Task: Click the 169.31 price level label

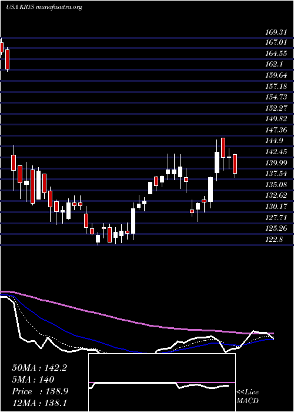Action: click(276, 32)
